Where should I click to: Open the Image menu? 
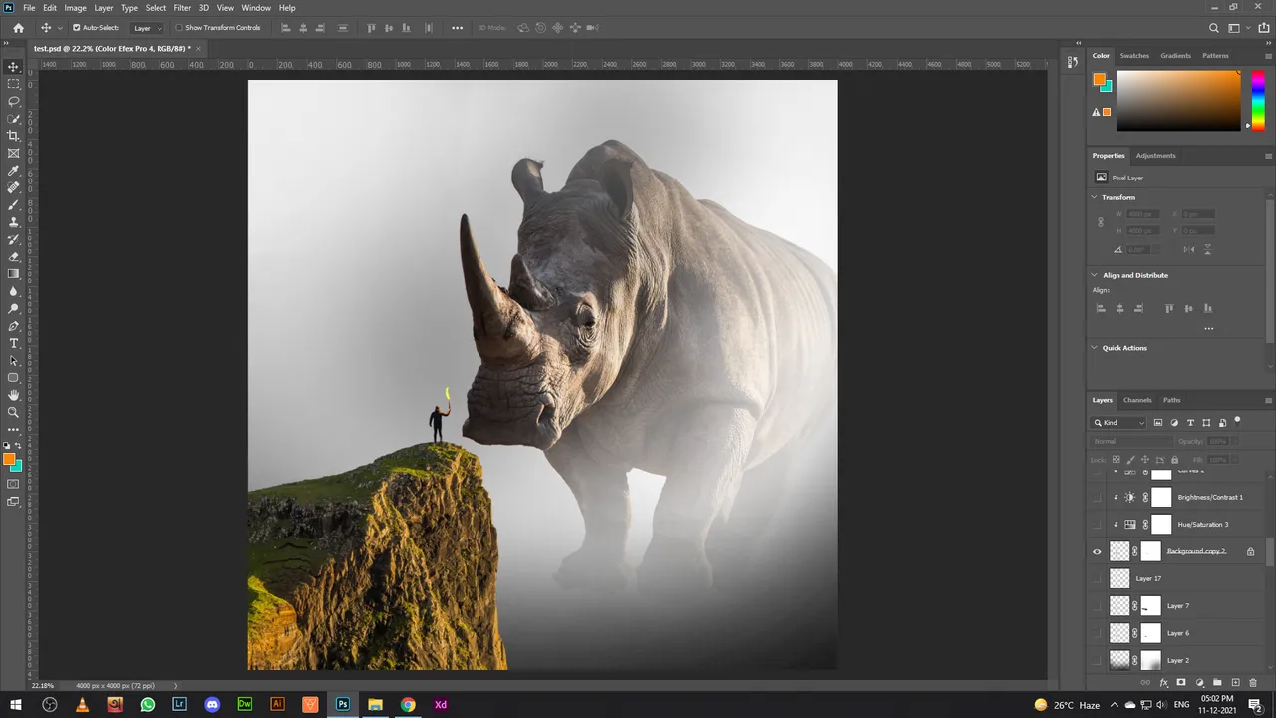point(76,8)
